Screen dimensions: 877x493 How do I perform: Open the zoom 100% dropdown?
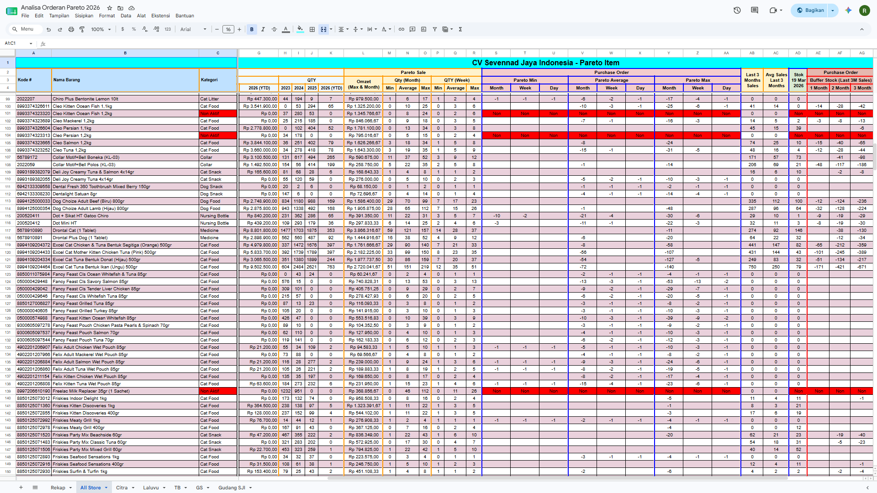tap(101, 29)
